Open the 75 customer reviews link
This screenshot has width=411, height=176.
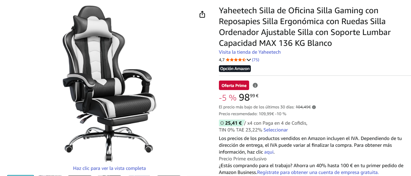[256, 60]
